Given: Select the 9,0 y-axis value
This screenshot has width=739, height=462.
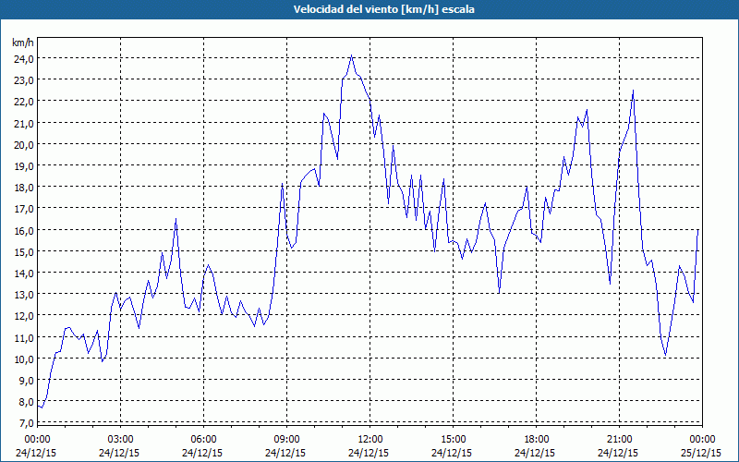Looking at the screenshot, I should (x=26, y=381).
